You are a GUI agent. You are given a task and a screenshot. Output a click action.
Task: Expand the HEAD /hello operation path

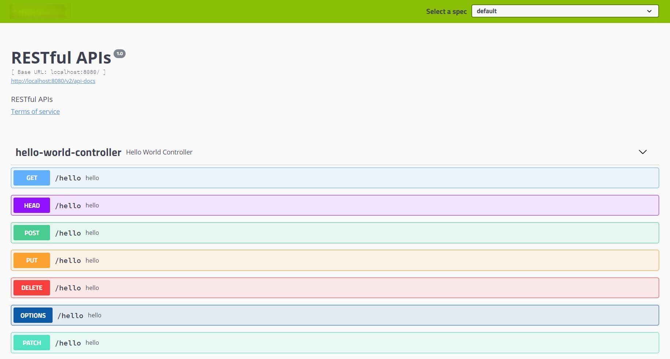point(68,206)
